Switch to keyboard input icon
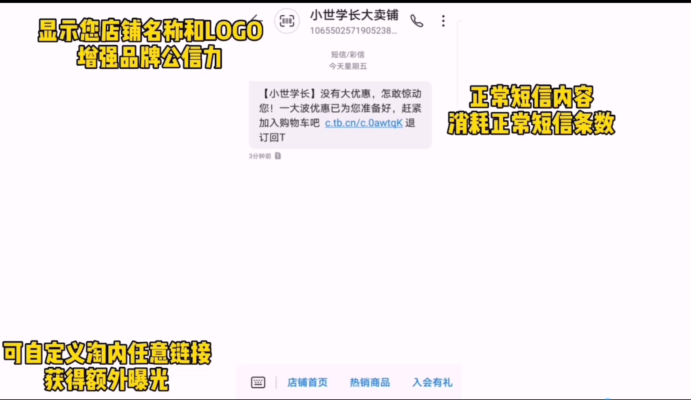Screen dimensions: 691x400 pos(258,383)
